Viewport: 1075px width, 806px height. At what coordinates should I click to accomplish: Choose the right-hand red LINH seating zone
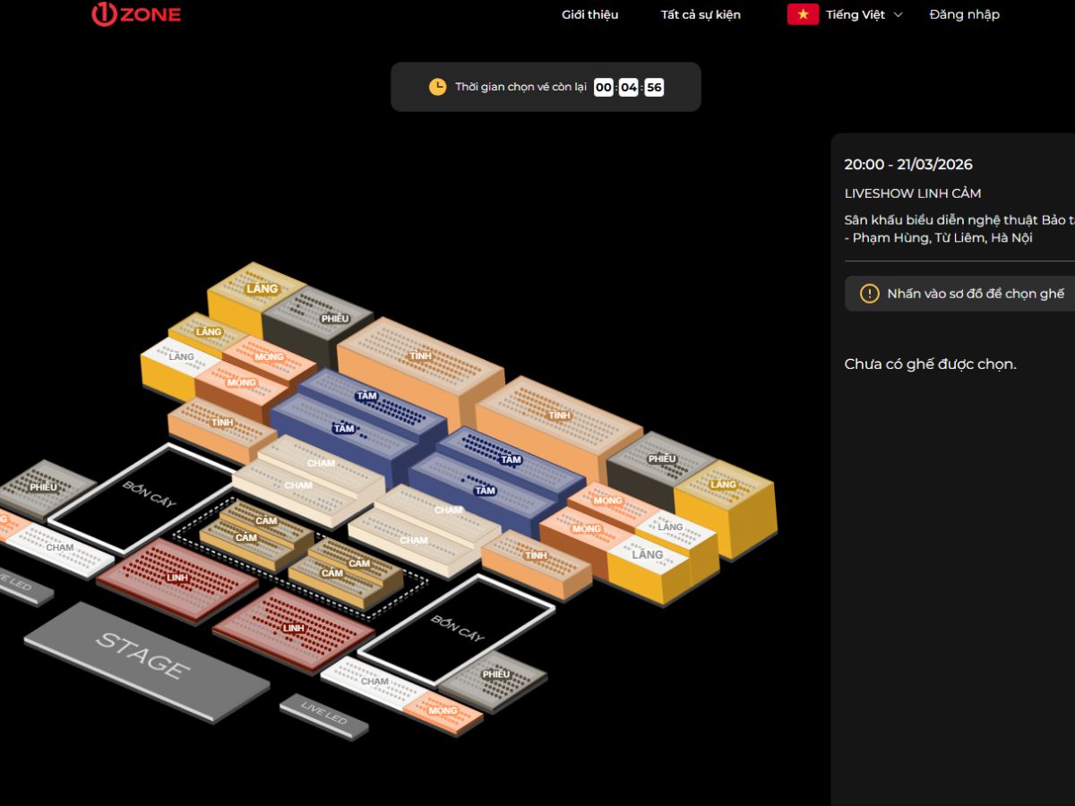294,627
